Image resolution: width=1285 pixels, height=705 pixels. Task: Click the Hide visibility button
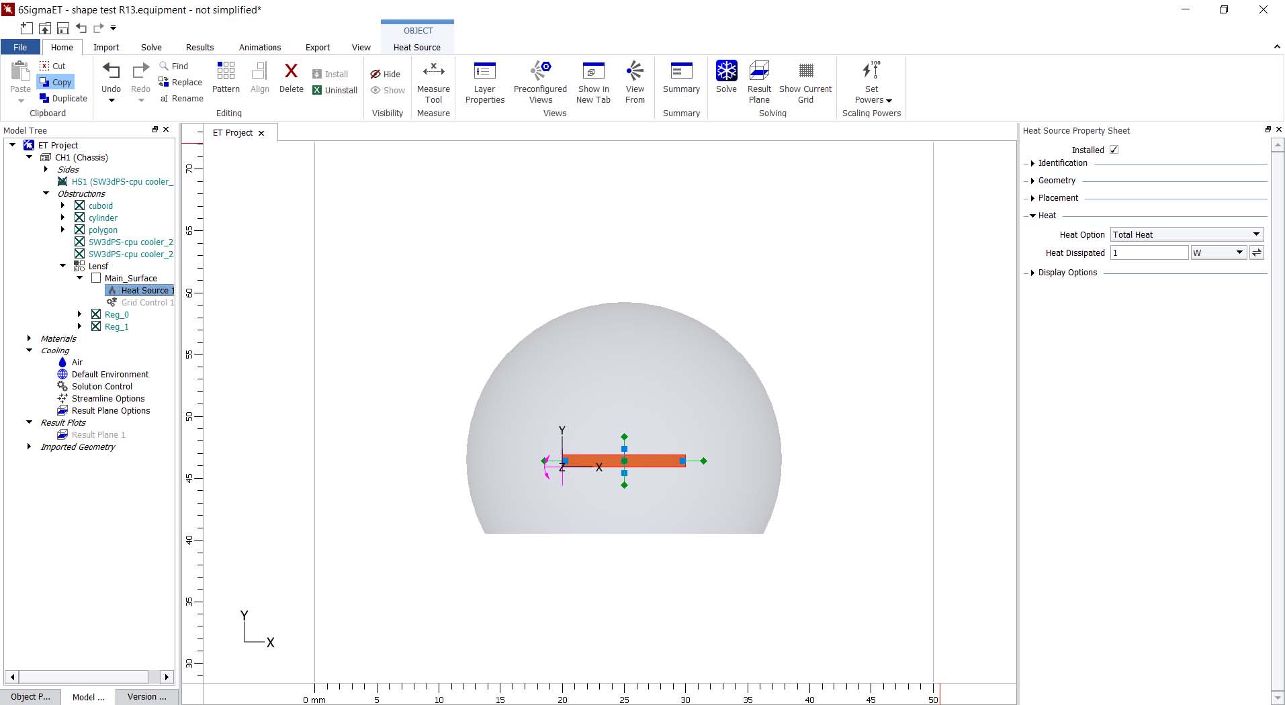click(x=386, y=74)
